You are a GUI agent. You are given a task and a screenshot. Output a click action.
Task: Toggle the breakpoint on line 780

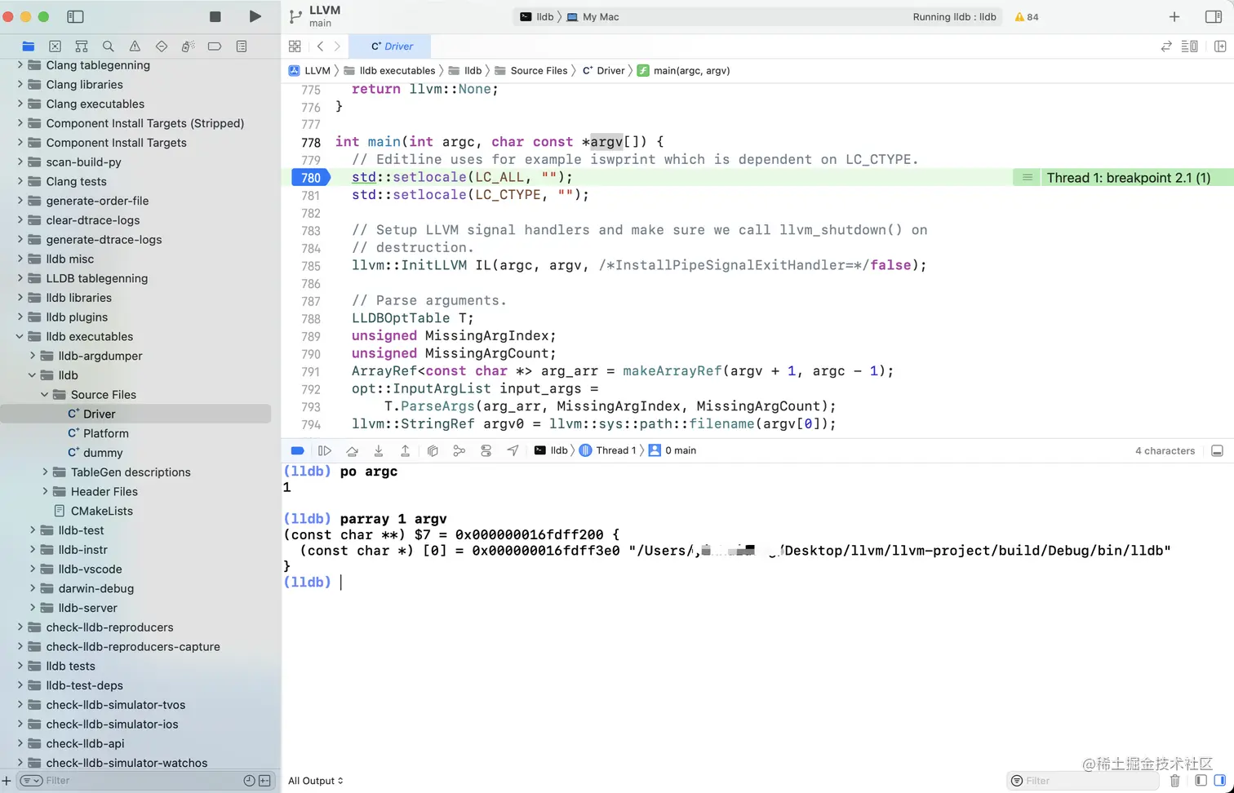point(311,177)
